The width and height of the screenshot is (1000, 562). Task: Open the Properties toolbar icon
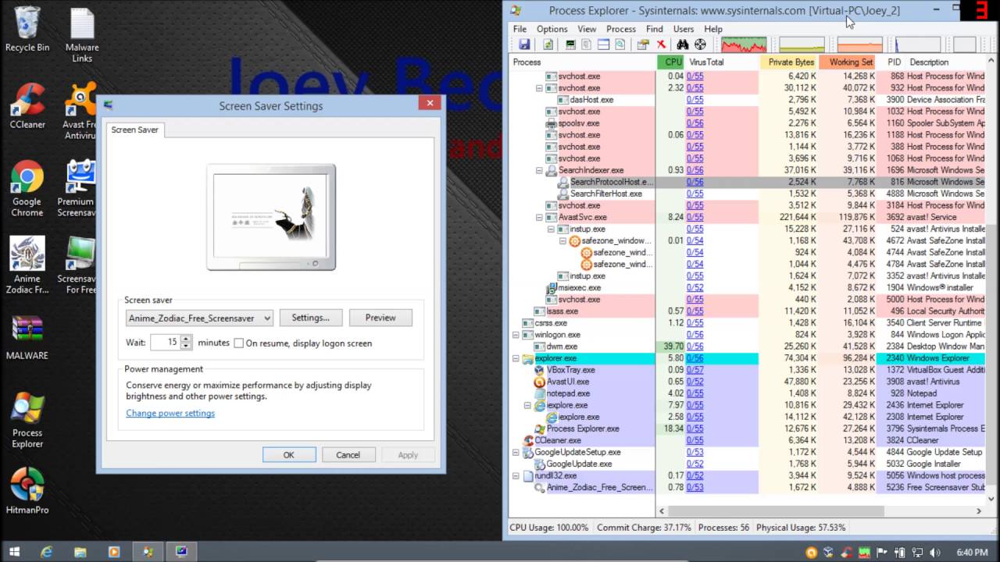(643, 44)
